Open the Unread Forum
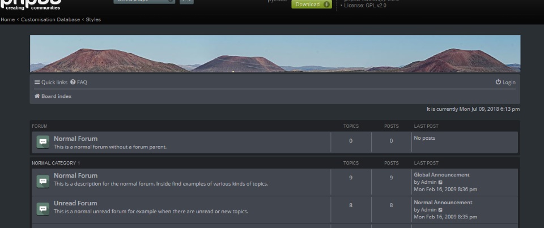544x228 pixels. 75,203
